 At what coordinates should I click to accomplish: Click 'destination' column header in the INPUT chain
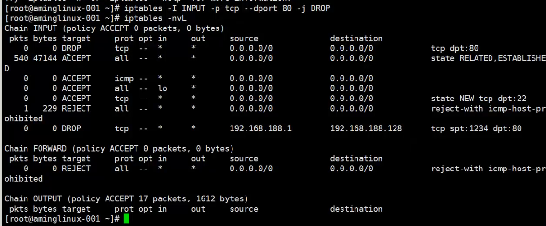point(356,38)
